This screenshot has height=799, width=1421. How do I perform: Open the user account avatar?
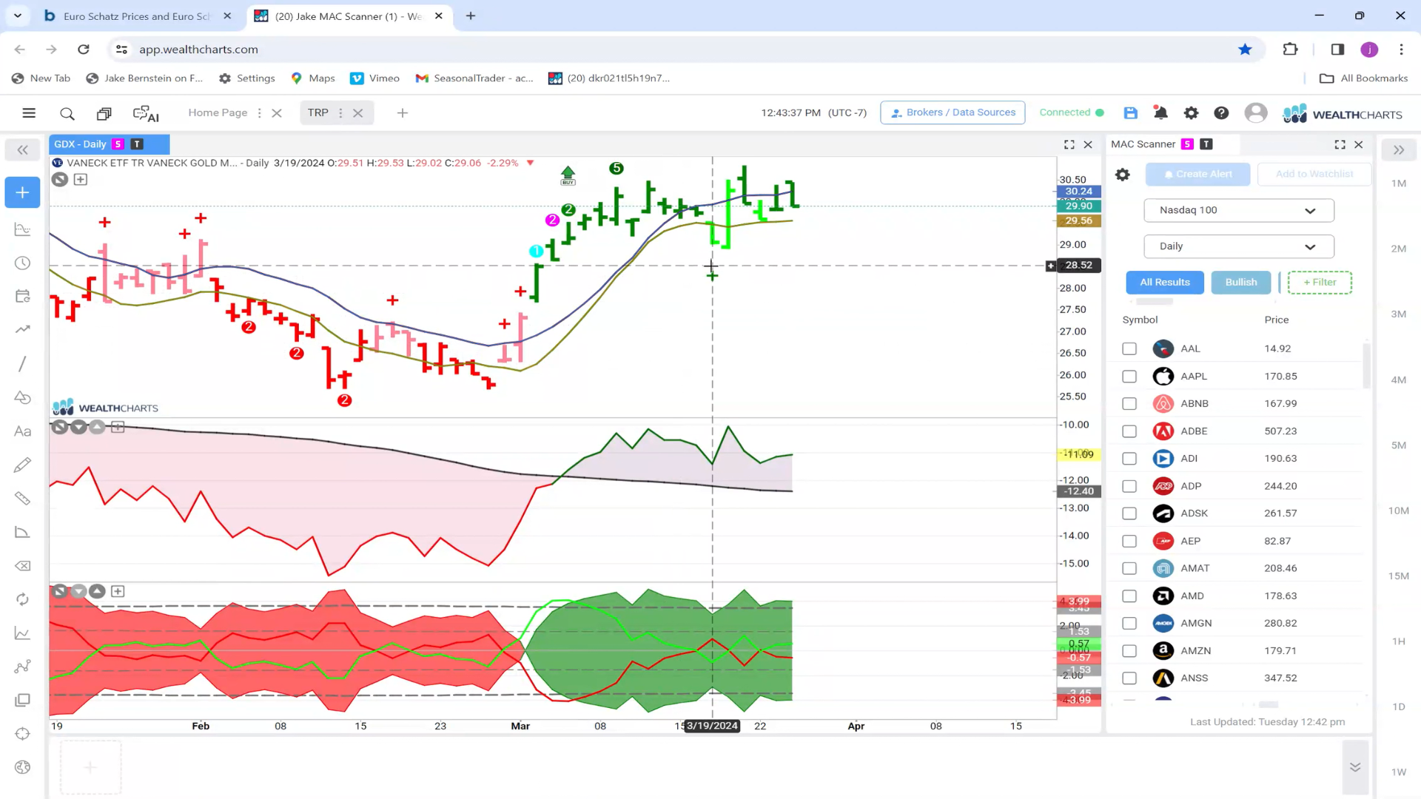click(1255, 112)
